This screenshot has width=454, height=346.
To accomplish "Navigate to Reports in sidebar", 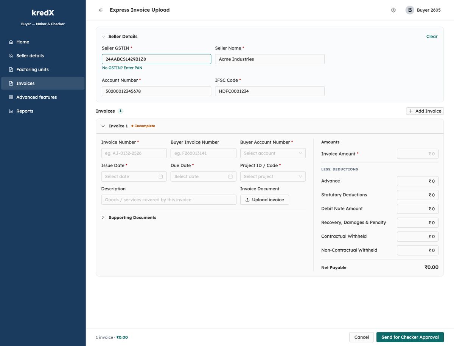I will [43, 111].
